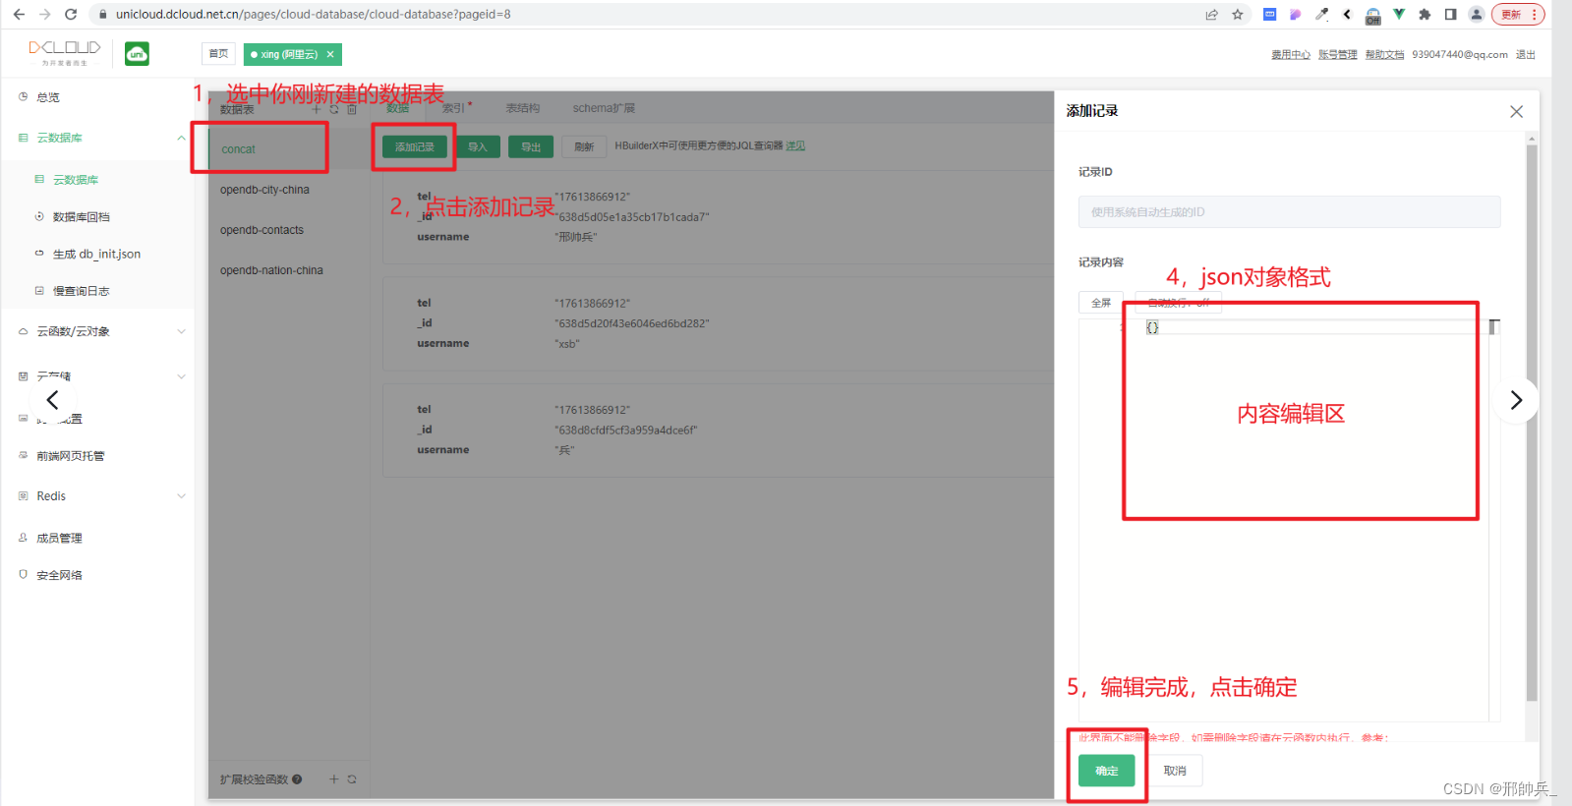The image size is (1572, 806).
Task: Click the 记录ID input field
Action: tap(1289, 212)
